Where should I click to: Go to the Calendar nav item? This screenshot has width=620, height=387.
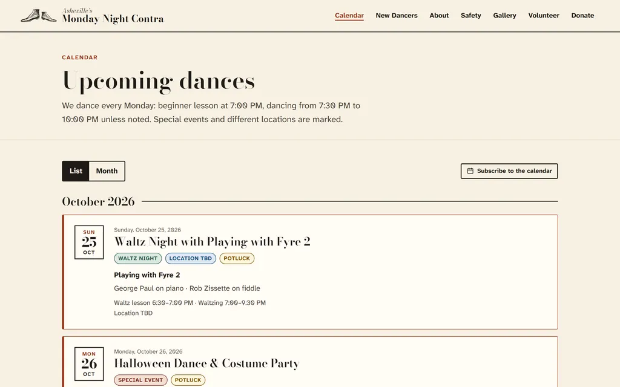349,15
